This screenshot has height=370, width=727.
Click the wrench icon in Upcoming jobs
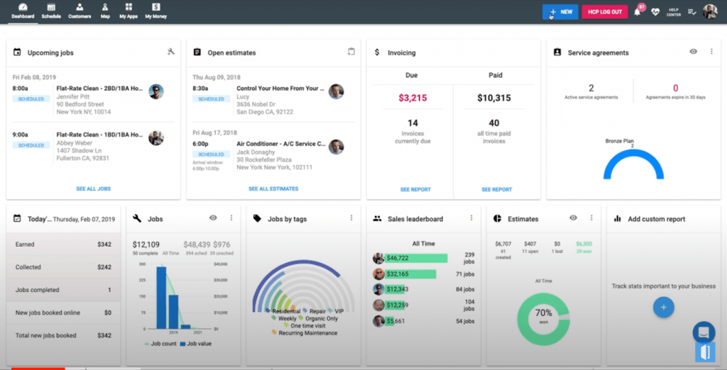point(171,52)
